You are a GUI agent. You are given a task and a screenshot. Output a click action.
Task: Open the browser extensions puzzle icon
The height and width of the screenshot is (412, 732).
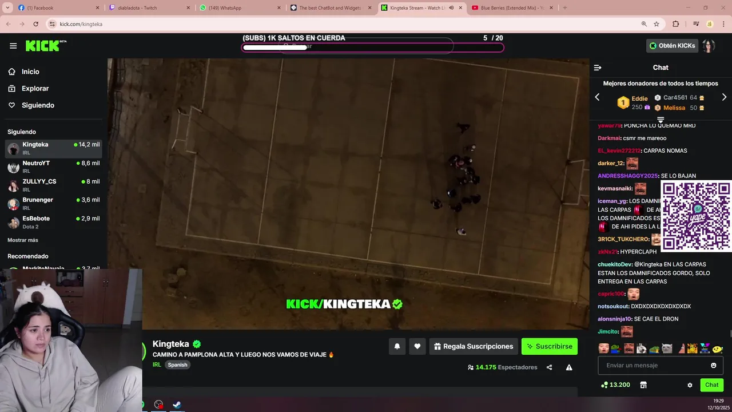pos(676,24)
